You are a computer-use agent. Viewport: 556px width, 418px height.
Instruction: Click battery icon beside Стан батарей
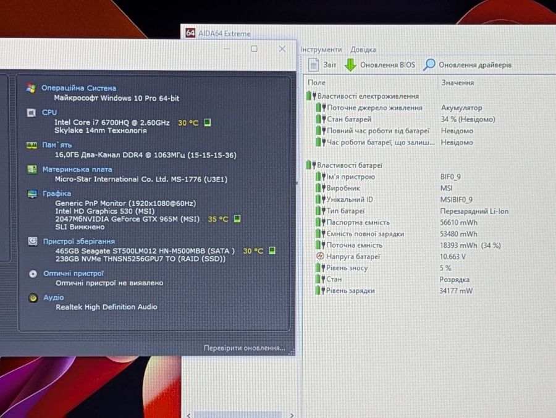(321, 119)
